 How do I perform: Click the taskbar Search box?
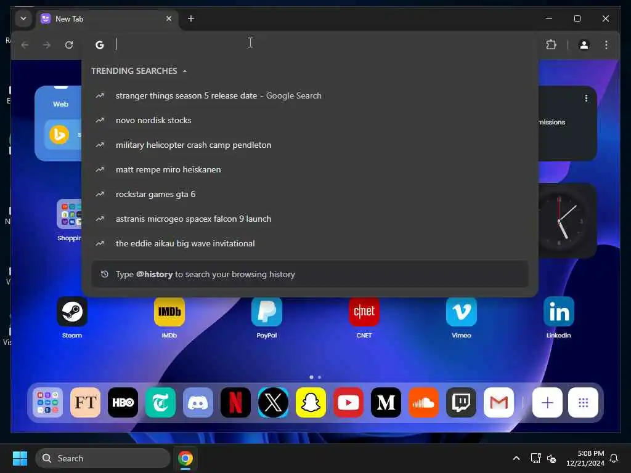[103, 458]
